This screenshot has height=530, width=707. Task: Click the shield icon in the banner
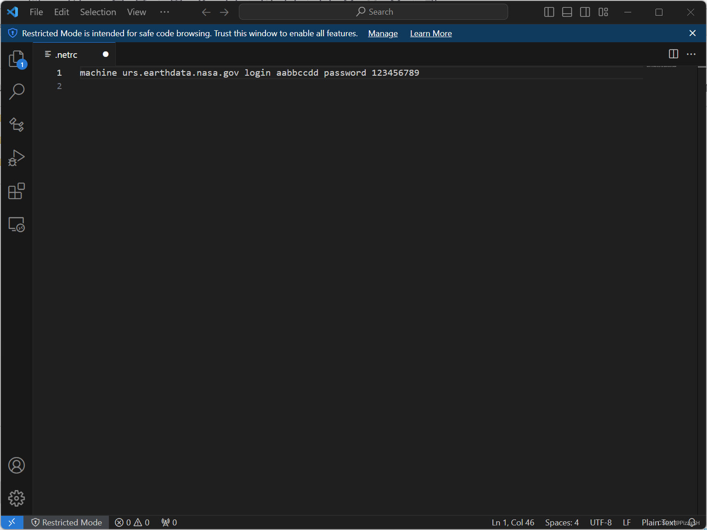pos(13,33)
